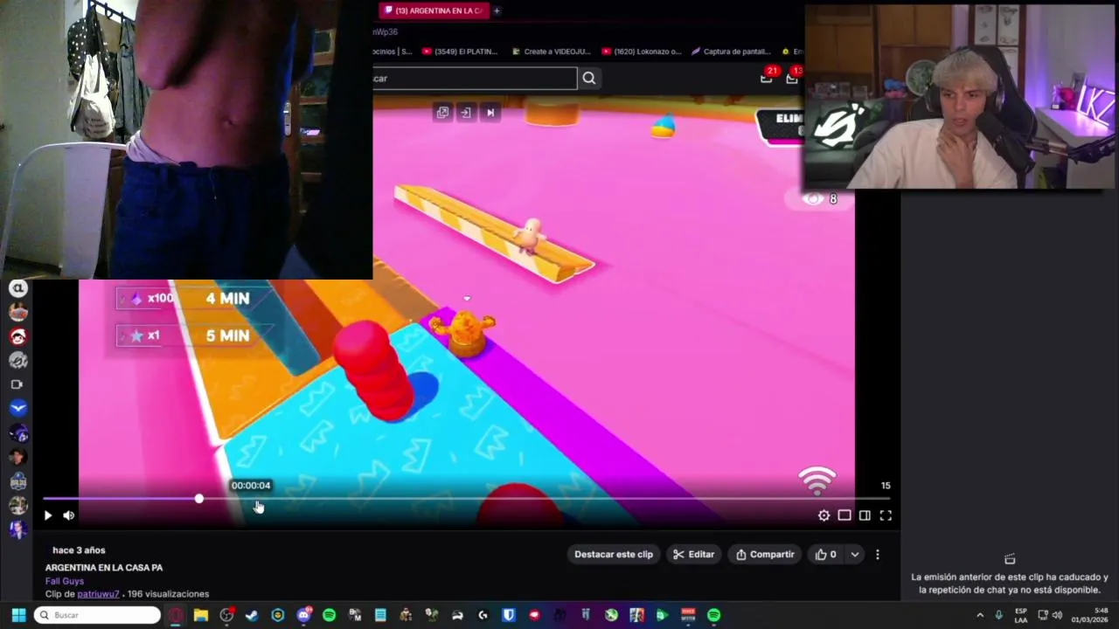Open the first sidebar channel avatar with 'a' logo

pos(18,288)
